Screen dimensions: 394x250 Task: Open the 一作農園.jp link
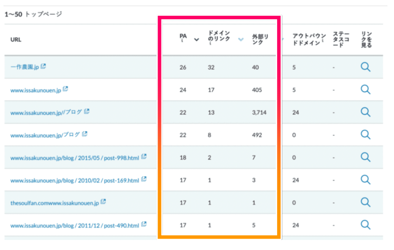click(x=24, y=67)
